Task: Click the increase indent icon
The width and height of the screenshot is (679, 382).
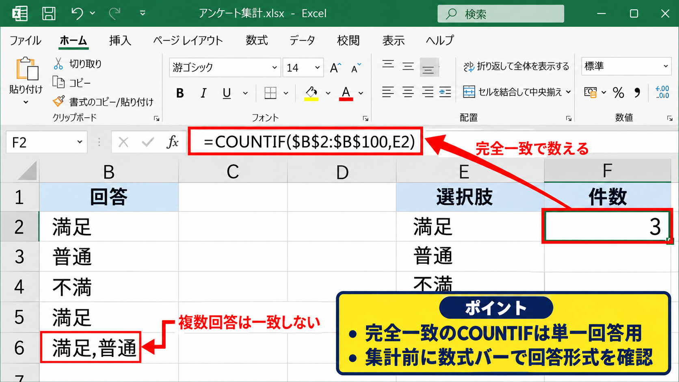Action: tap(445, 93)
